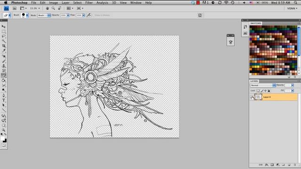This screenshot has width=301, height=169.
Task: Open the Window menu
Action: (136, 3)
